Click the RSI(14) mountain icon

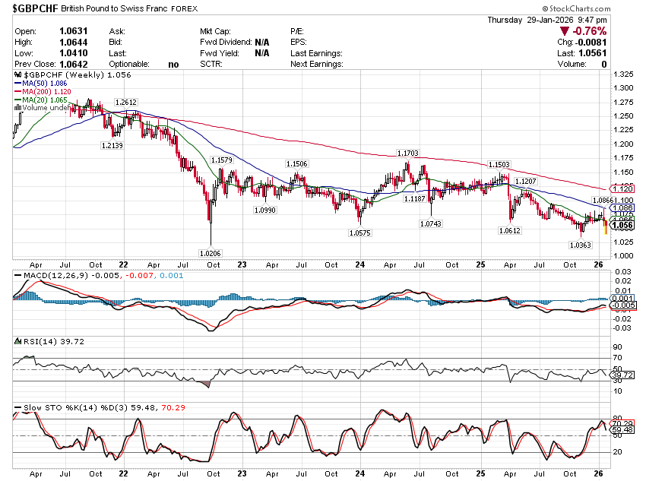[18, 342]
